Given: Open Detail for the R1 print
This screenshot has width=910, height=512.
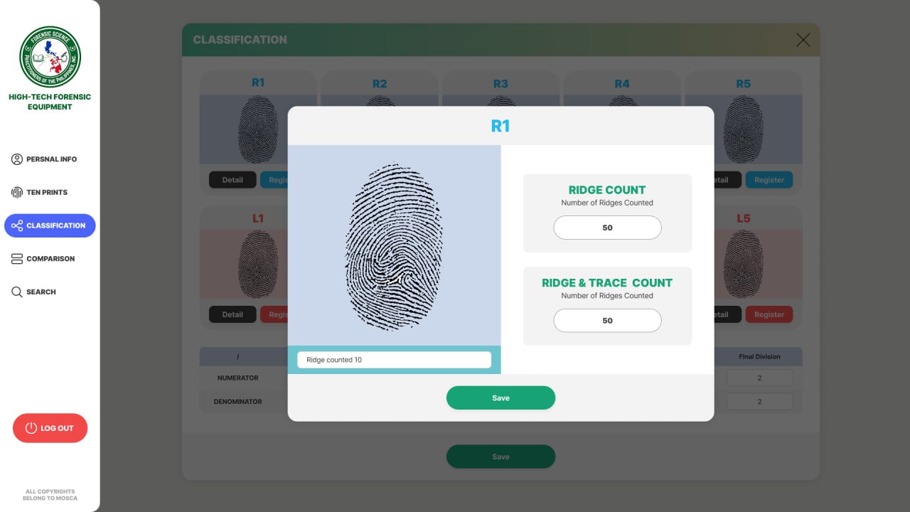Looking at the screenshot, I should 232,180.
